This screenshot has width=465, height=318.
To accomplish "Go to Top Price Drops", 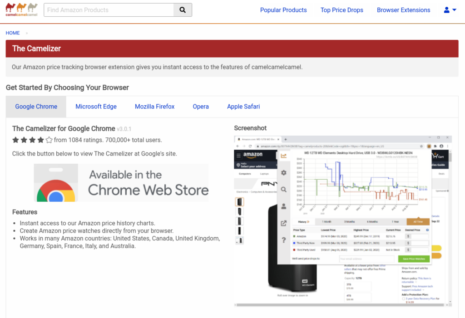I will coord(341,10).
